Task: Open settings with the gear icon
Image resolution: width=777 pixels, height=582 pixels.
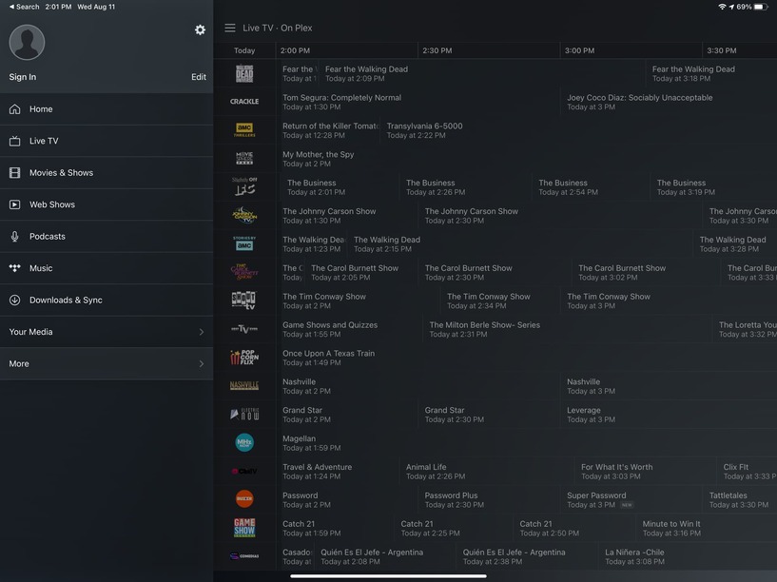Action: 200,29
